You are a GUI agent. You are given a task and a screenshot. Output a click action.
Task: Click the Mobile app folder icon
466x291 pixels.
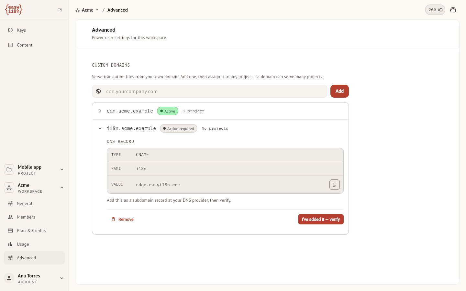click(9, 169)
